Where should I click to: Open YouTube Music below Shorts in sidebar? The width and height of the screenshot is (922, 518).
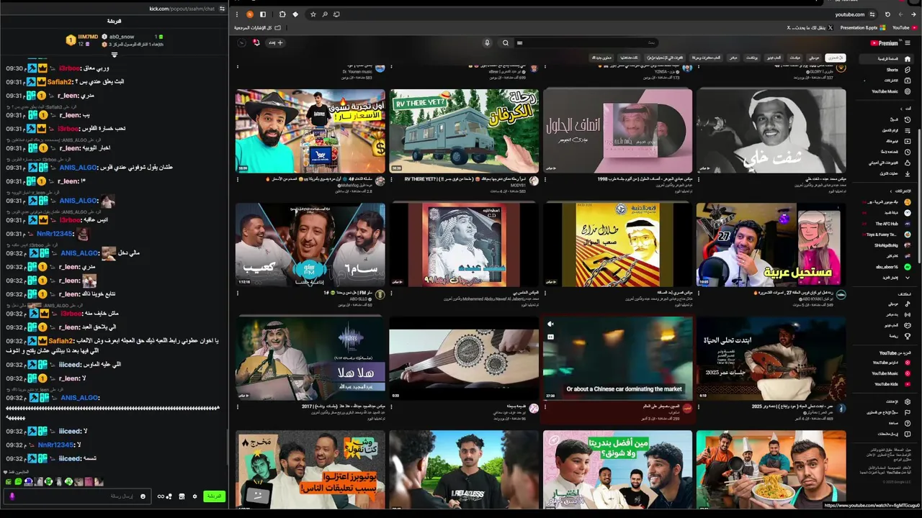pos(892,91)
